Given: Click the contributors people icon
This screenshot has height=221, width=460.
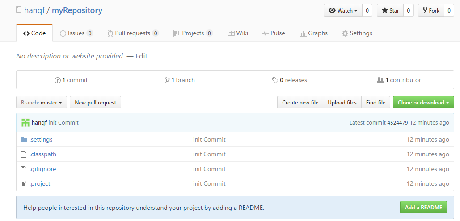Looking at the screenshot, I should pos(380,80).
